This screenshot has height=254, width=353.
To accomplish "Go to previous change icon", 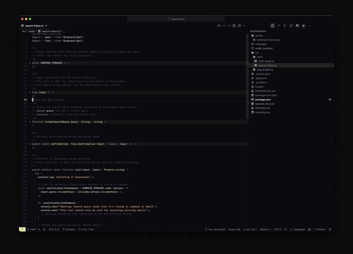I will pos(219,26).
